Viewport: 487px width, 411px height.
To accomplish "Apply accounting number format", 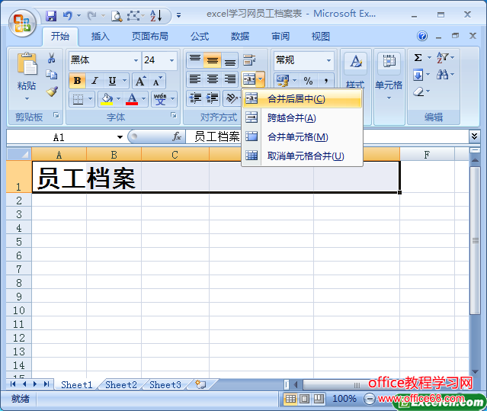I will (x=283, y=81).
